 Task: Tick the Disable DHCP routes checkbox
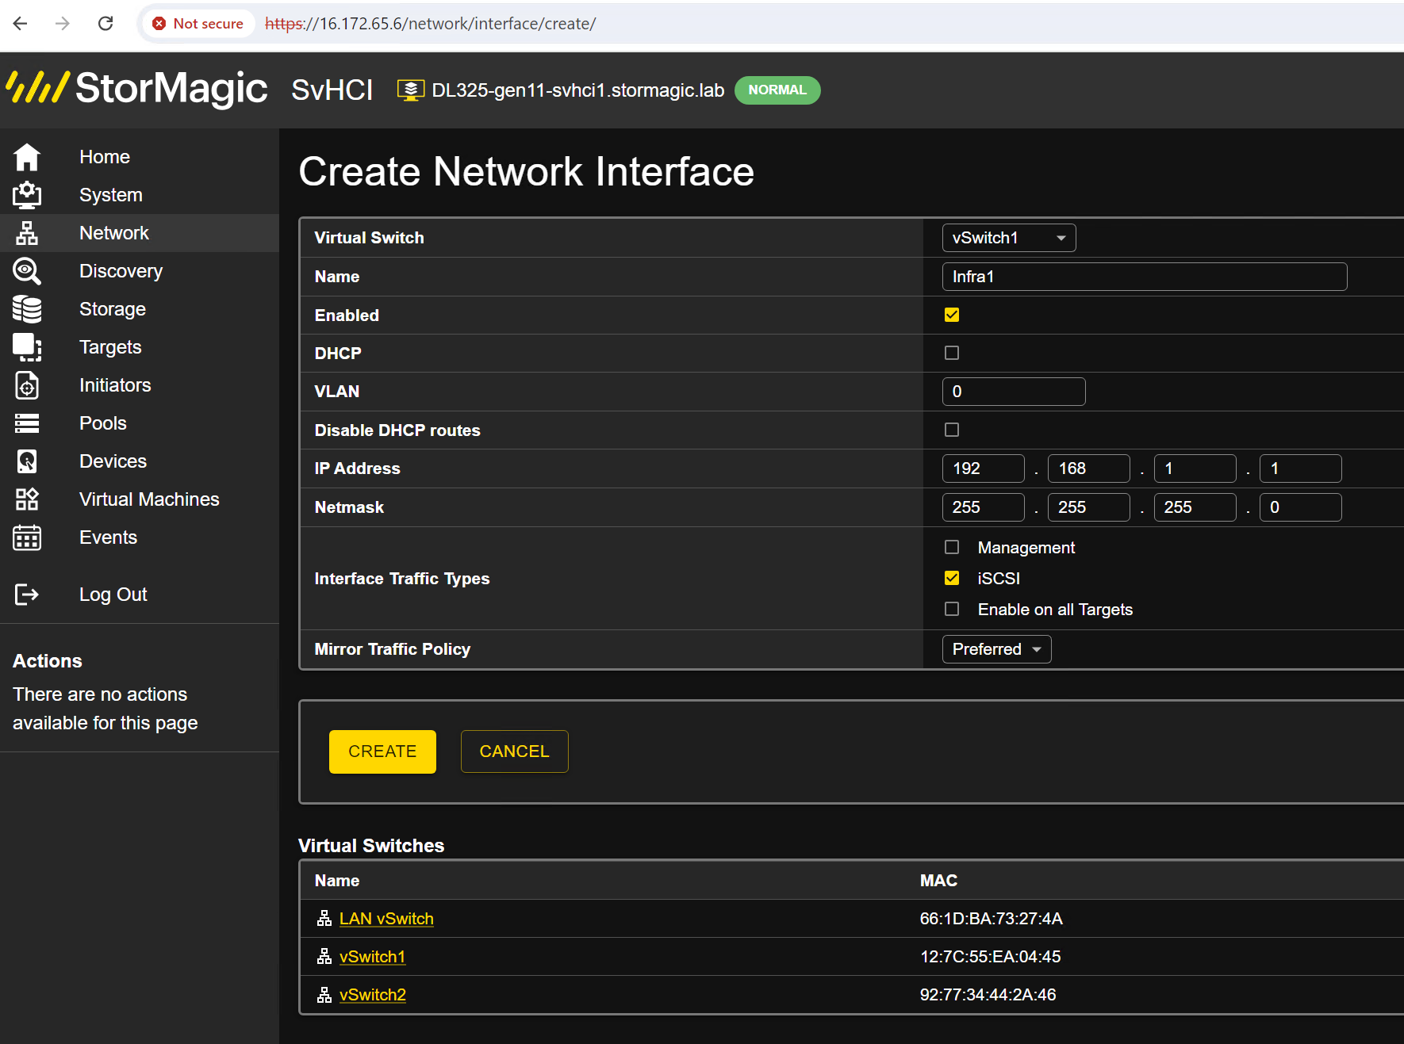pos(952,430)
